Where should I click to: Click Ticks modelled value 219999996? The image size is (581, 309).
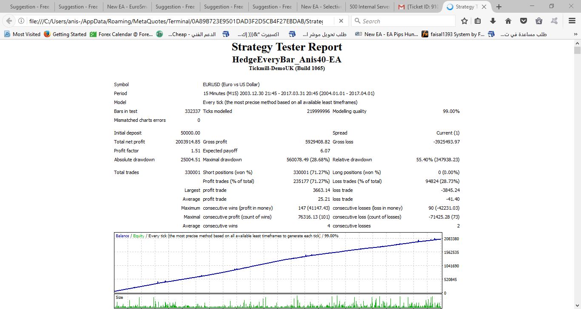318,111
